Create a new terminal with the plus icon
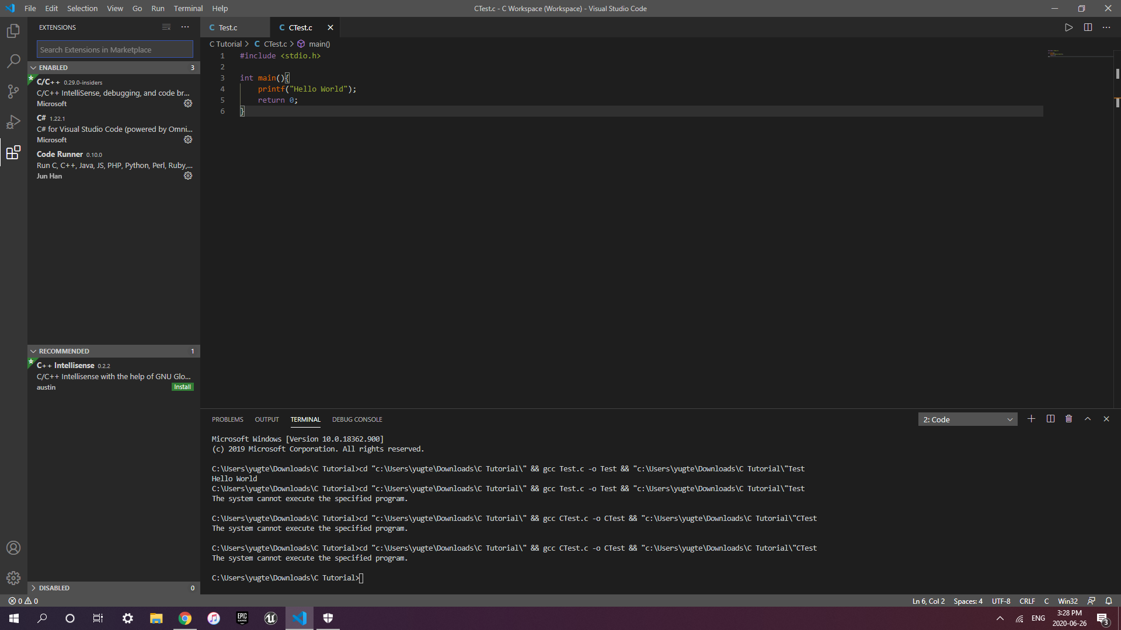This screenshot has width=1121, height=630. pyautogui.click(x=1031, y=419)
